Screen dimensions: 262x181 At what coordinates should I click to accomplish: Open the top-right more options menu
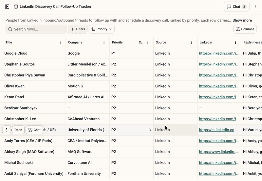click(x=255, y=7)
